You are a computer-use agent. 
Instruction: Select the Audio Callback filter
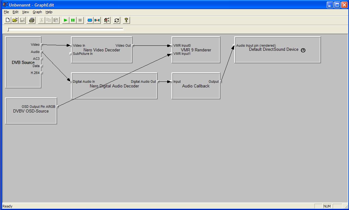196,91
